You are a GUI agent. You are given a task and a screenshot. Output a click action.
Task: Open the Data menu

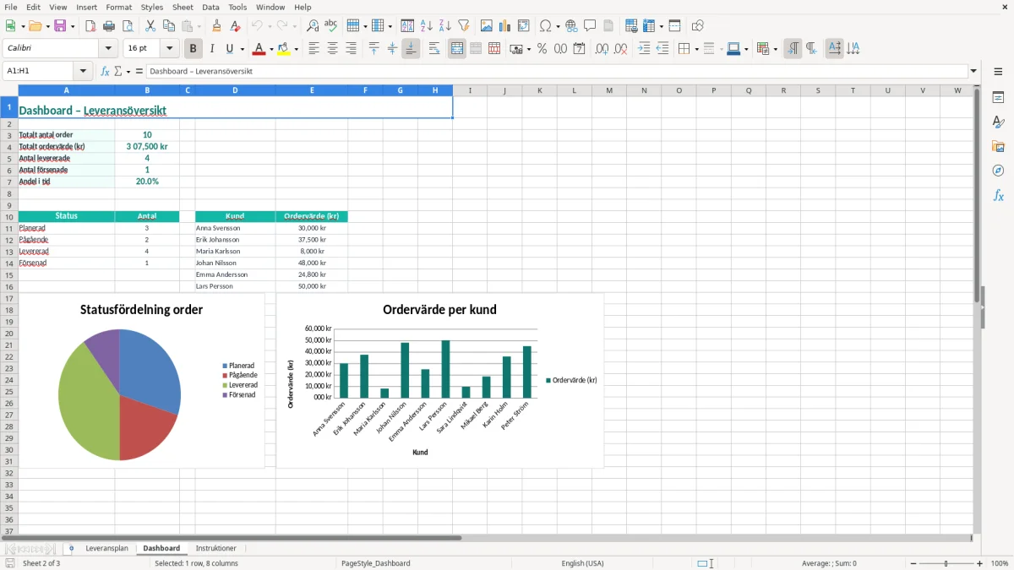coord(210,7)
